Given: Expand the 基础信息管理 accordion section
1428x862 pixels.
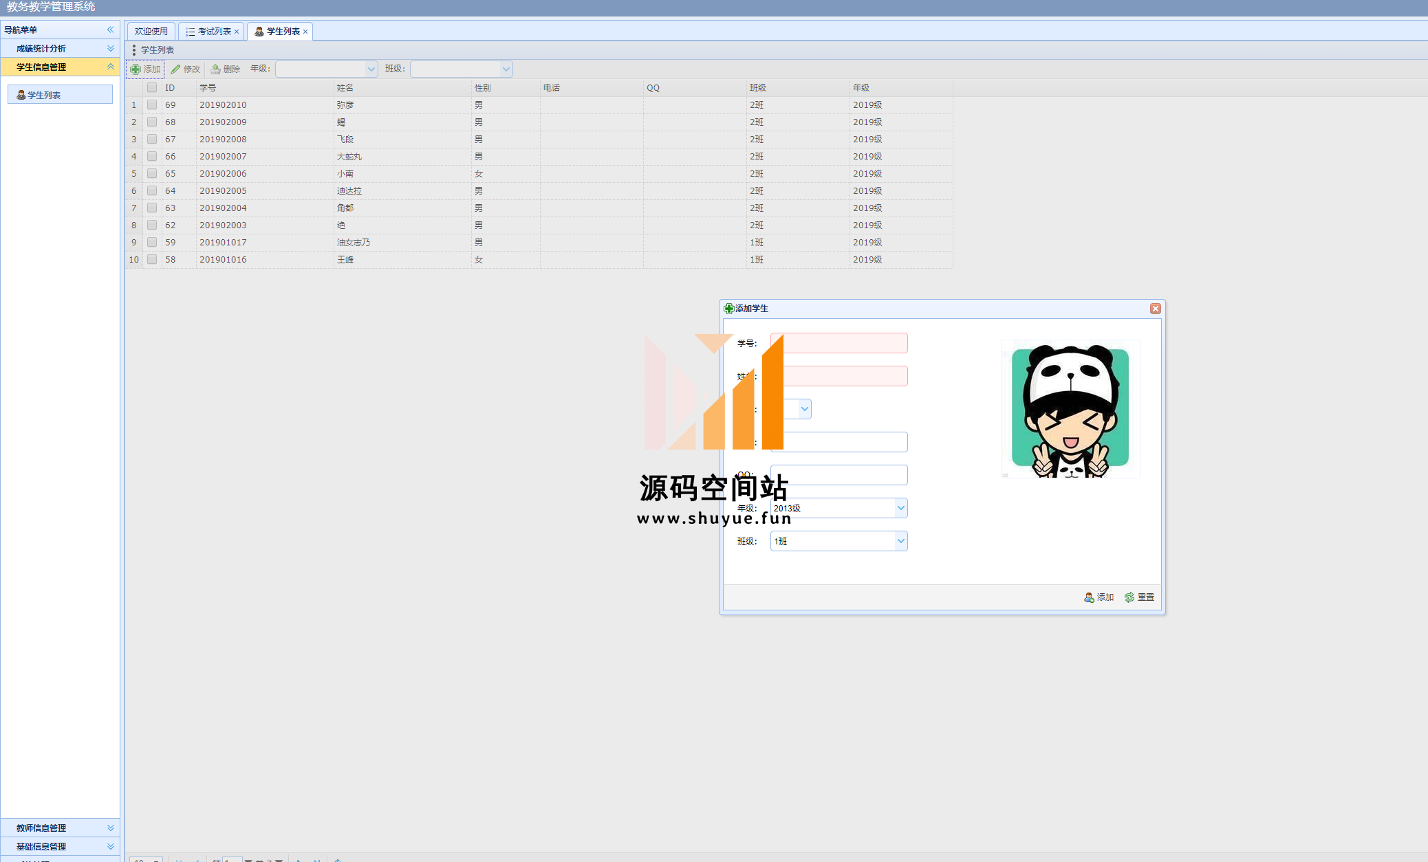Looking at the screenshot, I should coord(60,846).
